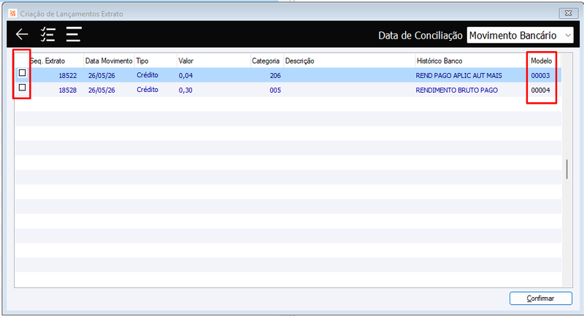Click the Valor column header
Screen dimensions: 584x316
pyautogui.click(x=186, y=61)
